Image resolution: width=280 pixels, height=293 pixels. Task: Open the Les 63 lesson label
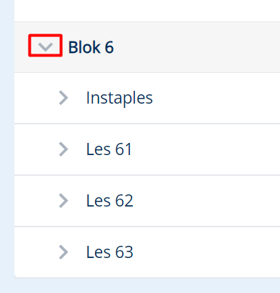[x=109, y=252]
